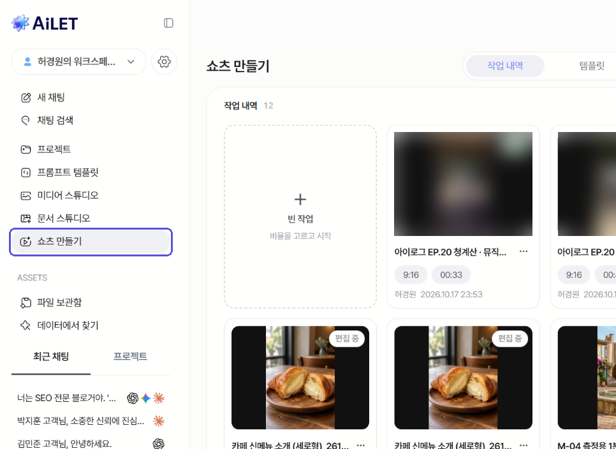This screenshot has height=449, width=616.
Task: Open 채팅 검색
Action: pyautogui.click(x=91, y=120)
